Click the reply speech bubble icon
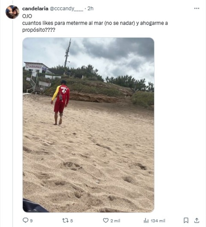The height and width of the screenshot is (227, 206). (25, 220)
